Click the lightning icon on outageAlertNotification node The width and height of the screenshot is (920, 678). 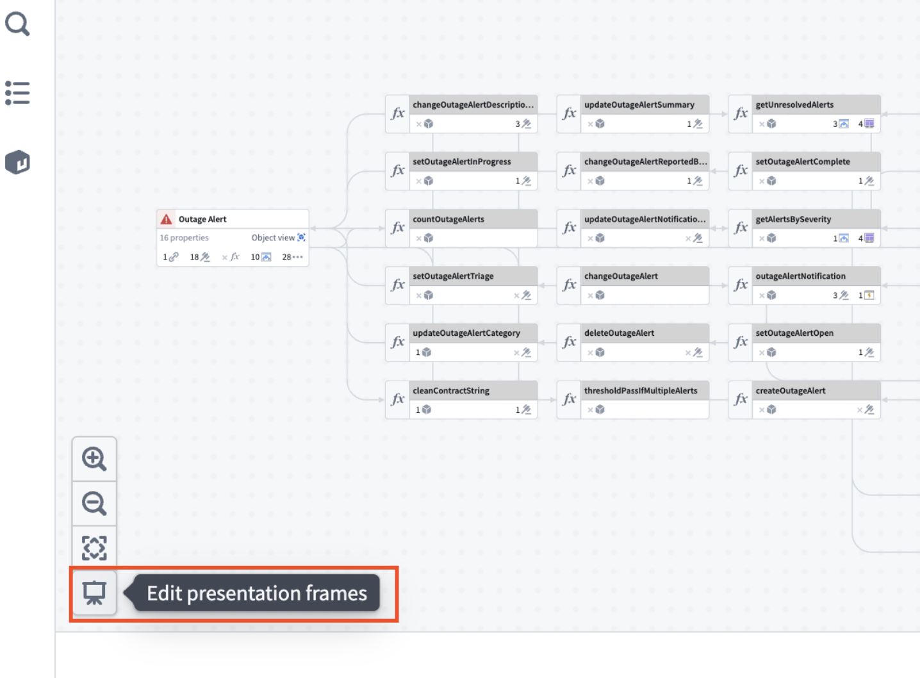pos(870,295)
